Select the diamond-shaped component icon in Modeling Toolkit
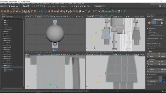 point(158,23)
